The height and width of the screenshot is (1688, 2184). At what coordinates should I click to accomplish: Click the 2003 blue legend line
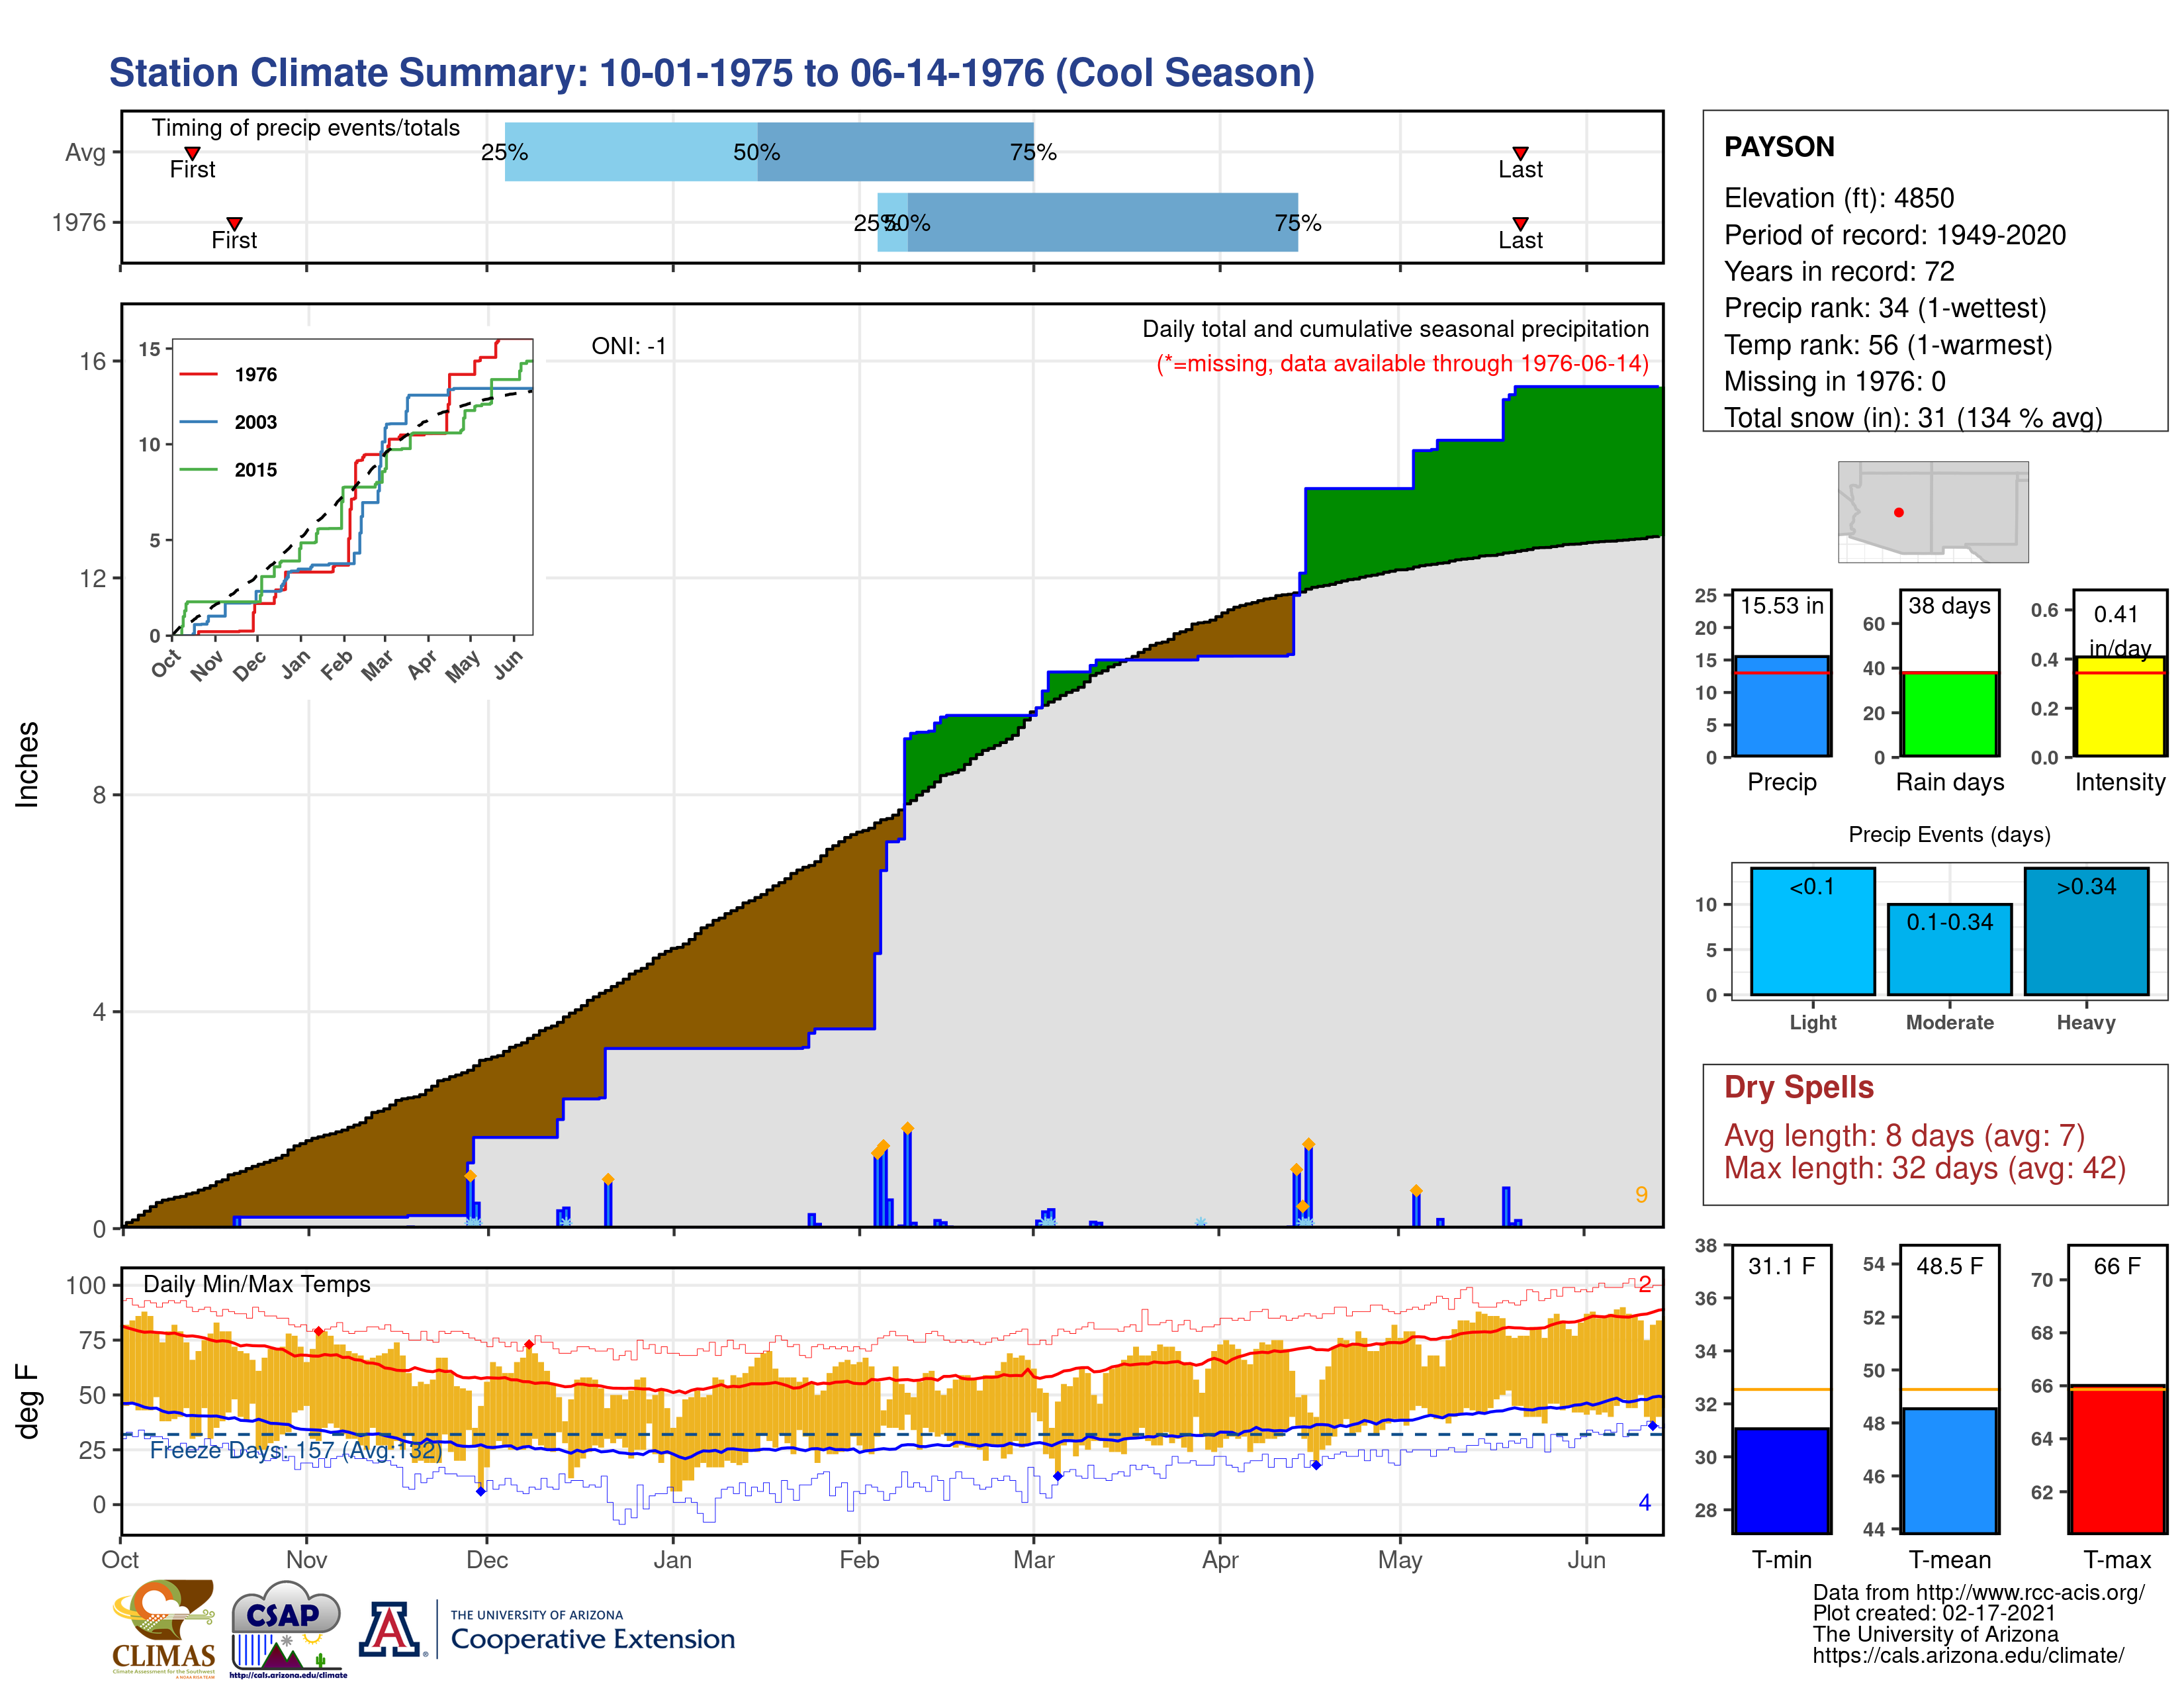(x=198, y=422)
